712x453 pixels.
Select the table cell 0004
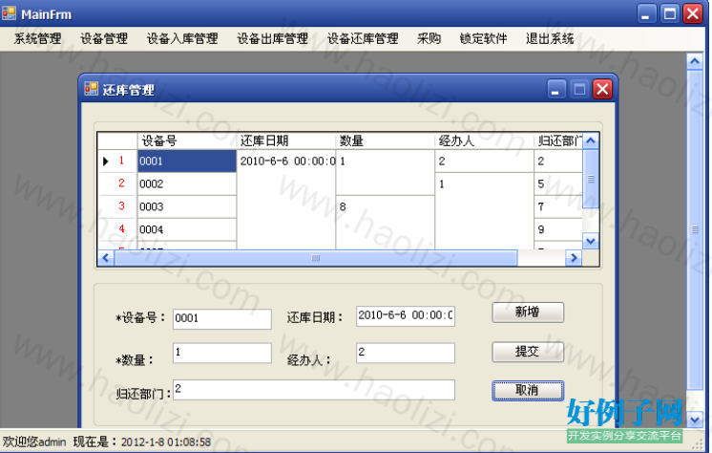point(187,229)
